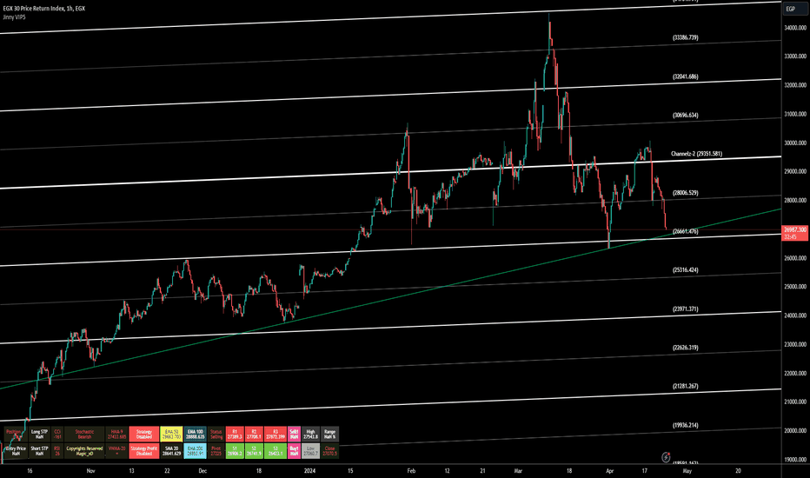The image size is (810, 478).
Task: Click the Pivot 27225 cell
Action: 216,451
